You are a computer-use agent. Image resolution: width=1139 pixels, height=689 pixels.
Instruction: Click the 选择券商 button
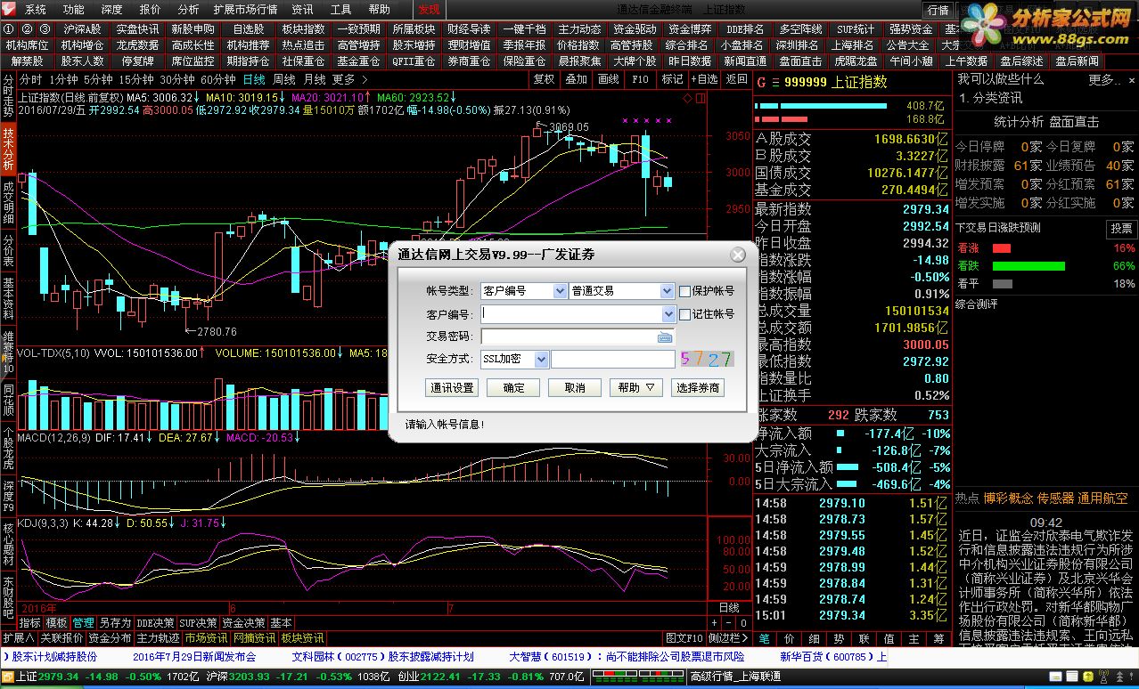coord(697,387)
